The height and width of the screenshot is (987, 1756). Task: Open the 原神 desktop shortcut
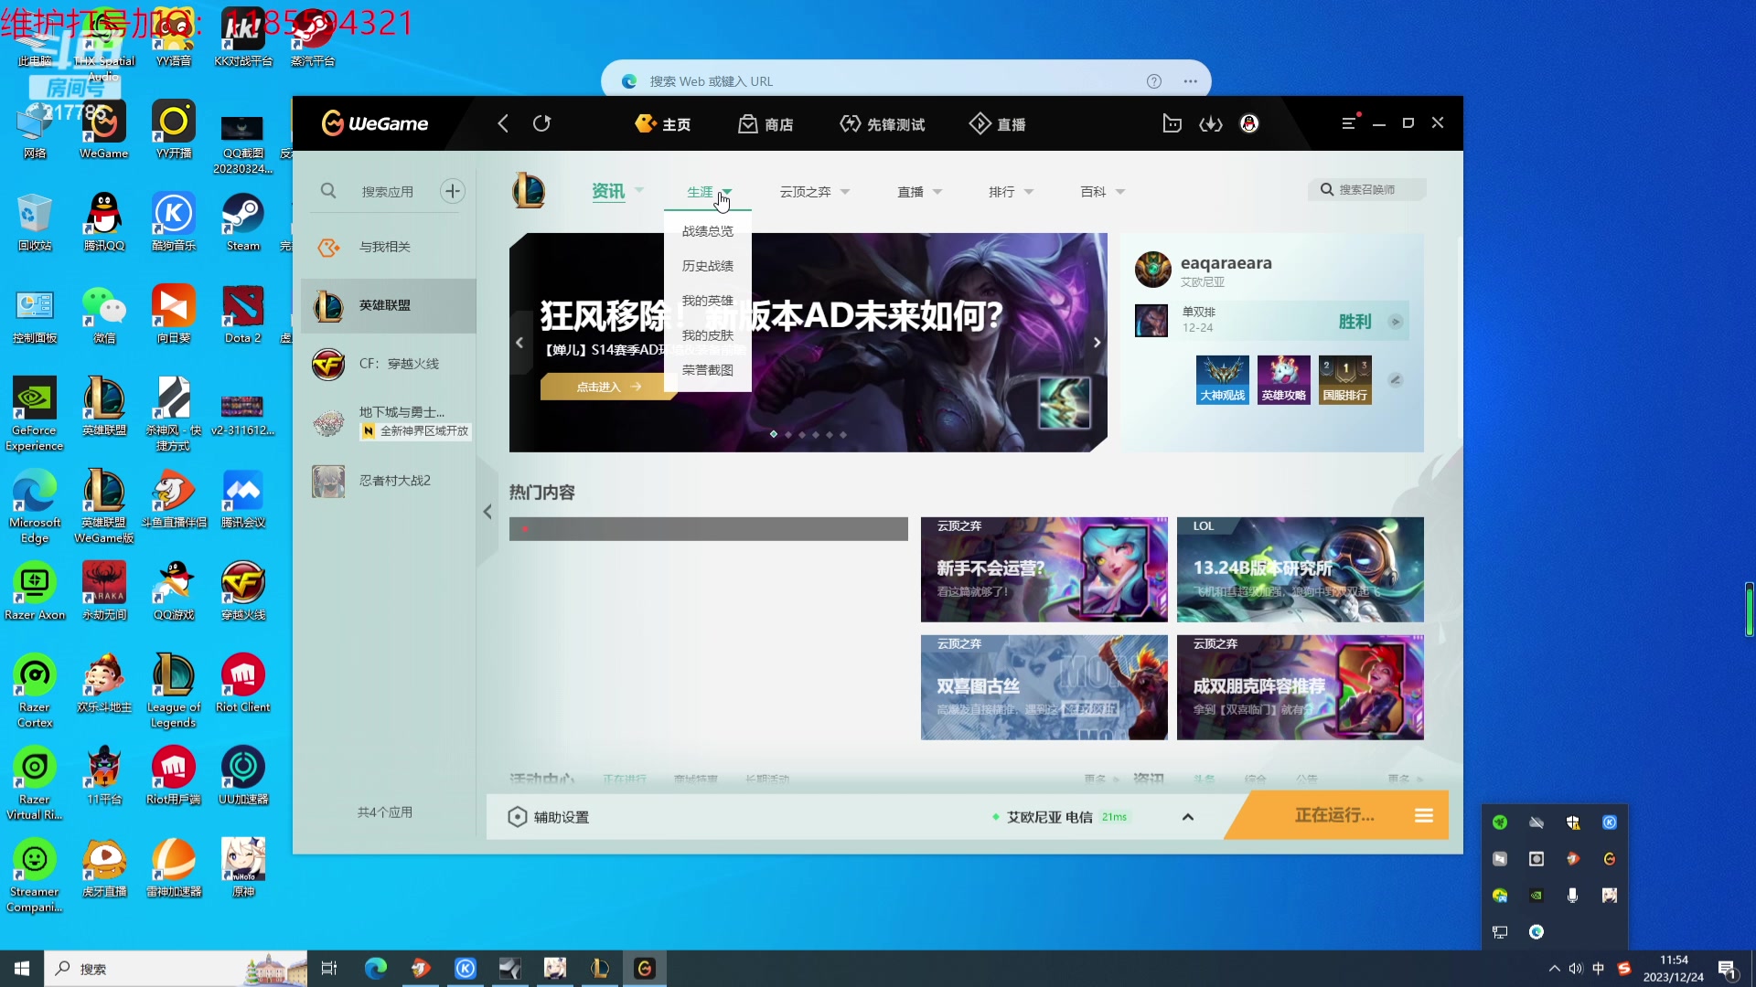tap(243, 868)
